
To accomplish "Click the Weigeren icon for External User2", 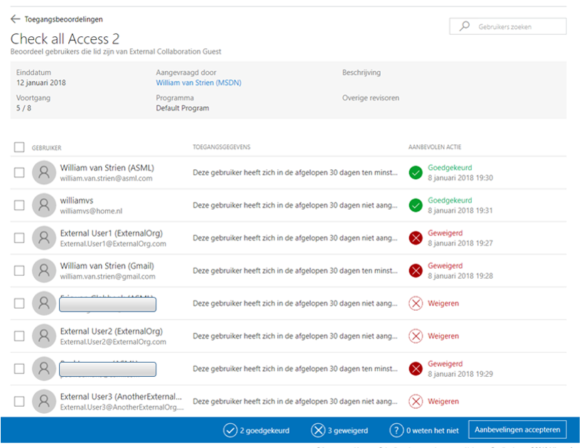I will point(416,336).
